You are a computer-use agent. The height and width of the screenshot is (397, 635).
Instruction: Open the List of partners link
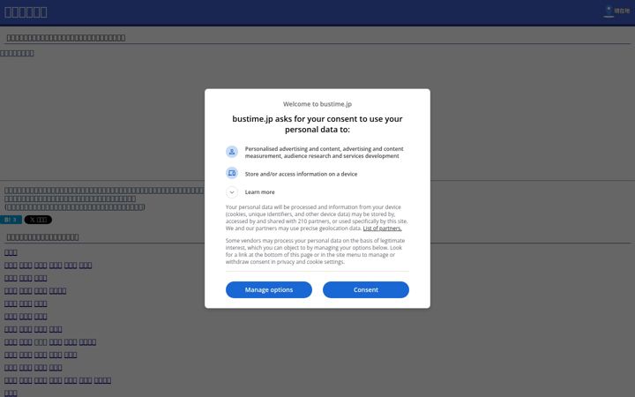(382, 228)
